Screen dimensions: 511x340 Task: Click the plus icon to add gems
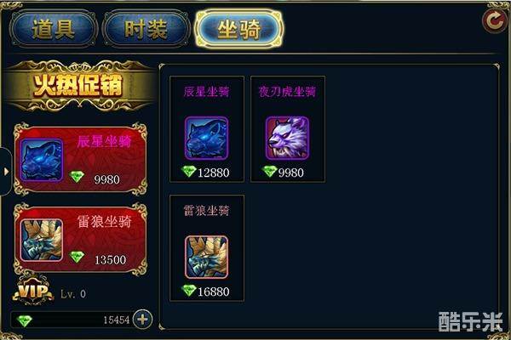pyautogui.click(x=143, y=320)
